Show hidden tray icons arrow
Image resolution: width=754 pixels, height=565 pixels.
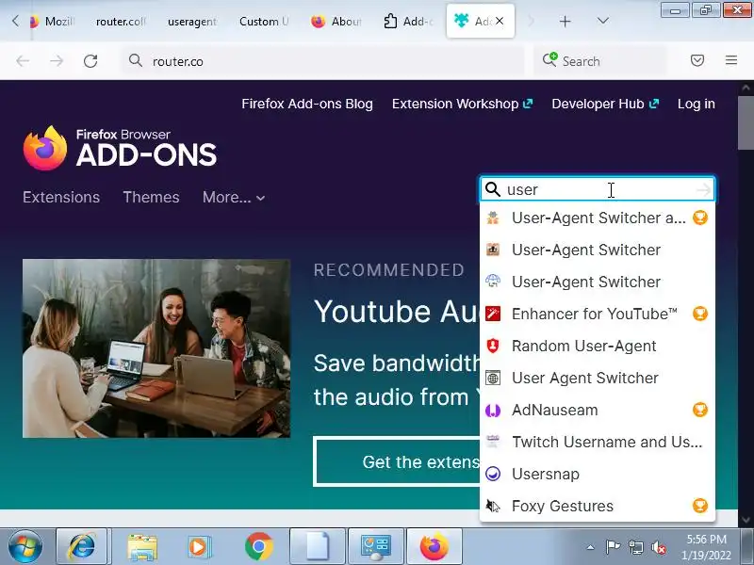591,547
